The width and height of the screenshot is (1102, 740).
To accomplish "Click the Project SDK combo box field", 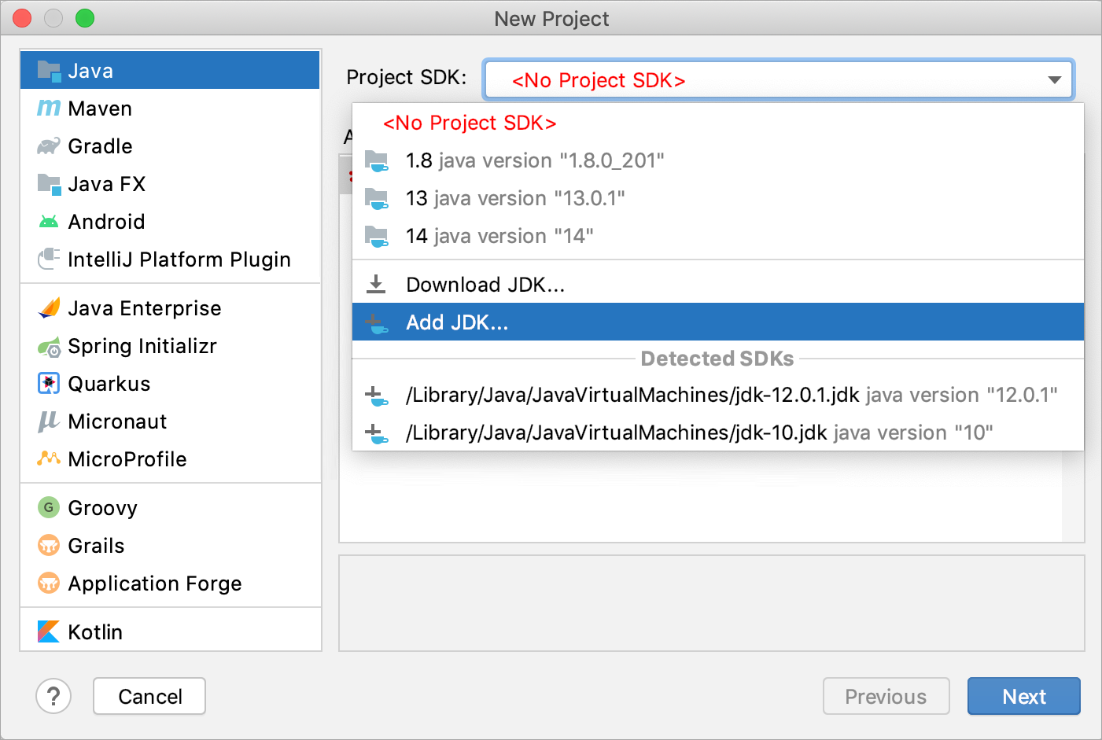I will click(779, 80).
